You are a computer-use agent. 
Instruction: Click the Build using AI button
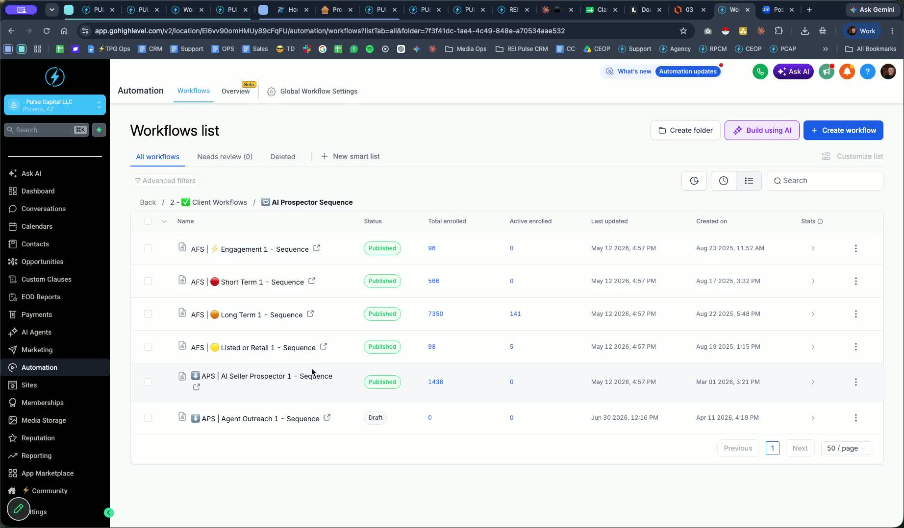(762, 130)
